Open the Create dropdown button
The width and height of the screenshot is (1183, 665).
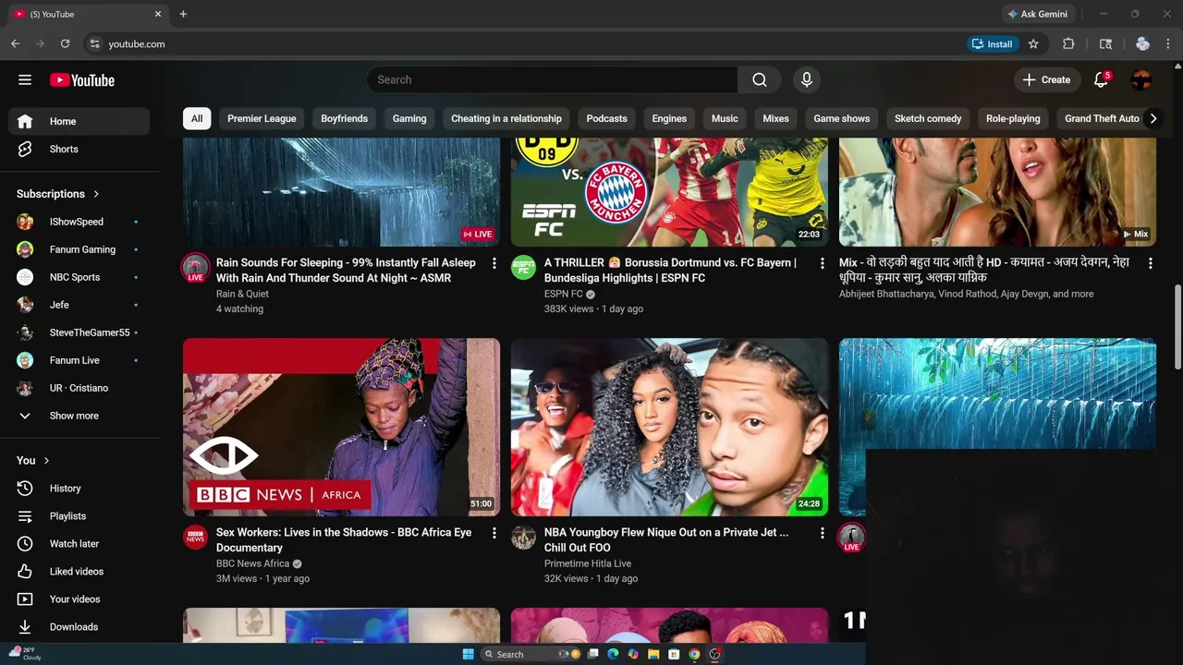point(1046,79)
